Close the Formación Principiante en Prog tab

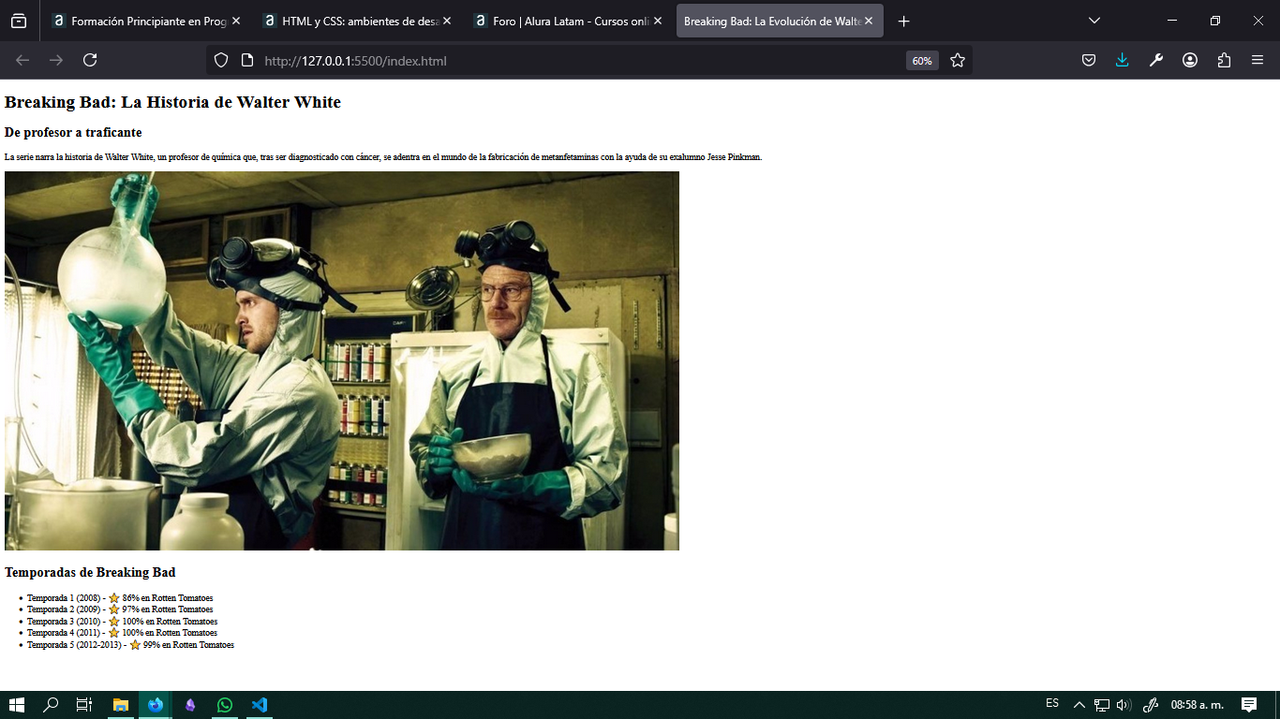click(x=236, y=21)
